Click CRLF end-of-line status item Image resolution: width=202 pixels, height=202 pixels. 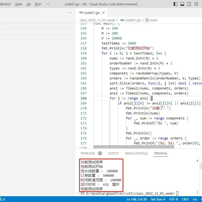(185, 199)
